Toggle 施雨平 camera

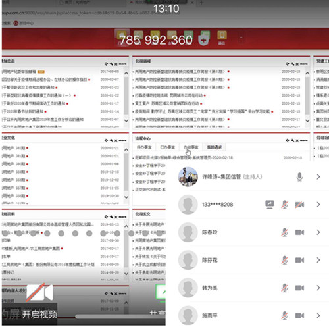click(299, 315)
